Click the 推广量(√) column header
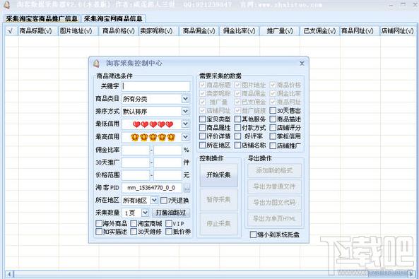419x279 pixels. tap(280, 31)
